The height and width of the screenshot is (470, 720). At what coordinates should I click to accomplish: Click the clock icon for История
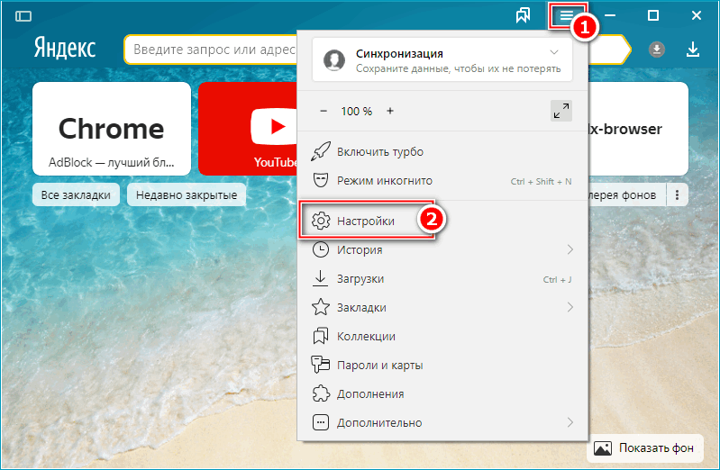click(321, 249)
